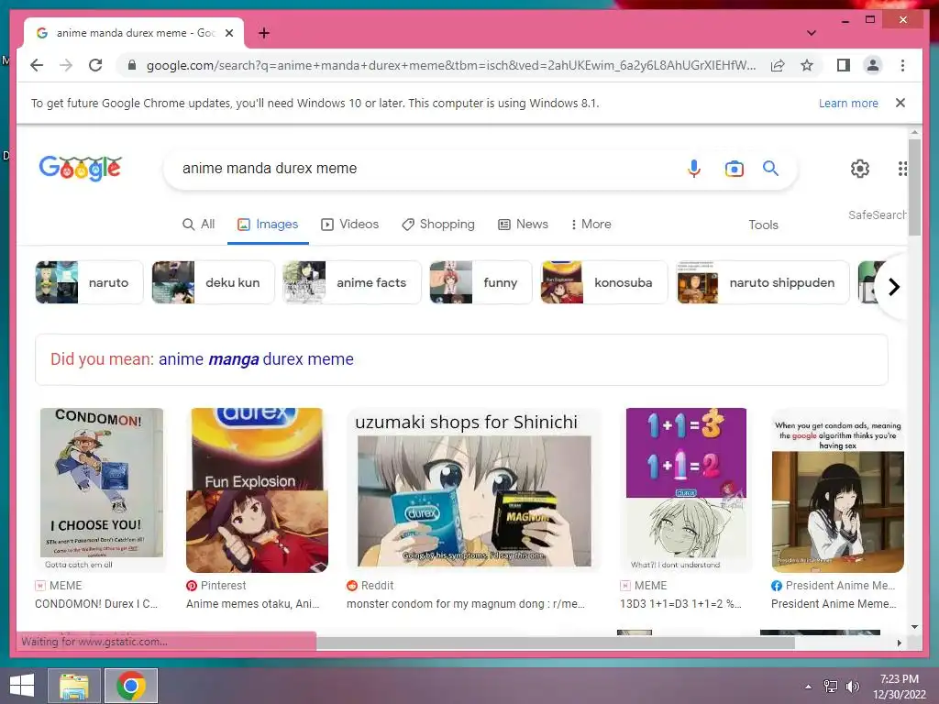
Task: Open 13D3 1+1=D3 result link
Action: click(x=680, y=604)
